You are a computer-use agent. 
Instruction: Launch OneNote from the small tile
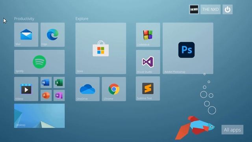[59, 95]
